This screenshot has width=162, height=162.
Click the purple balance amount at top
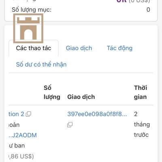pos(122,1)
